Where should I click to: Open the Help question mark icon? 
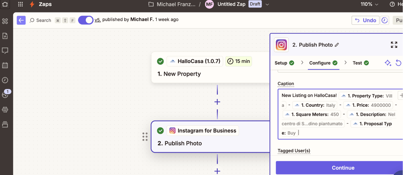(x=392, y=4)
